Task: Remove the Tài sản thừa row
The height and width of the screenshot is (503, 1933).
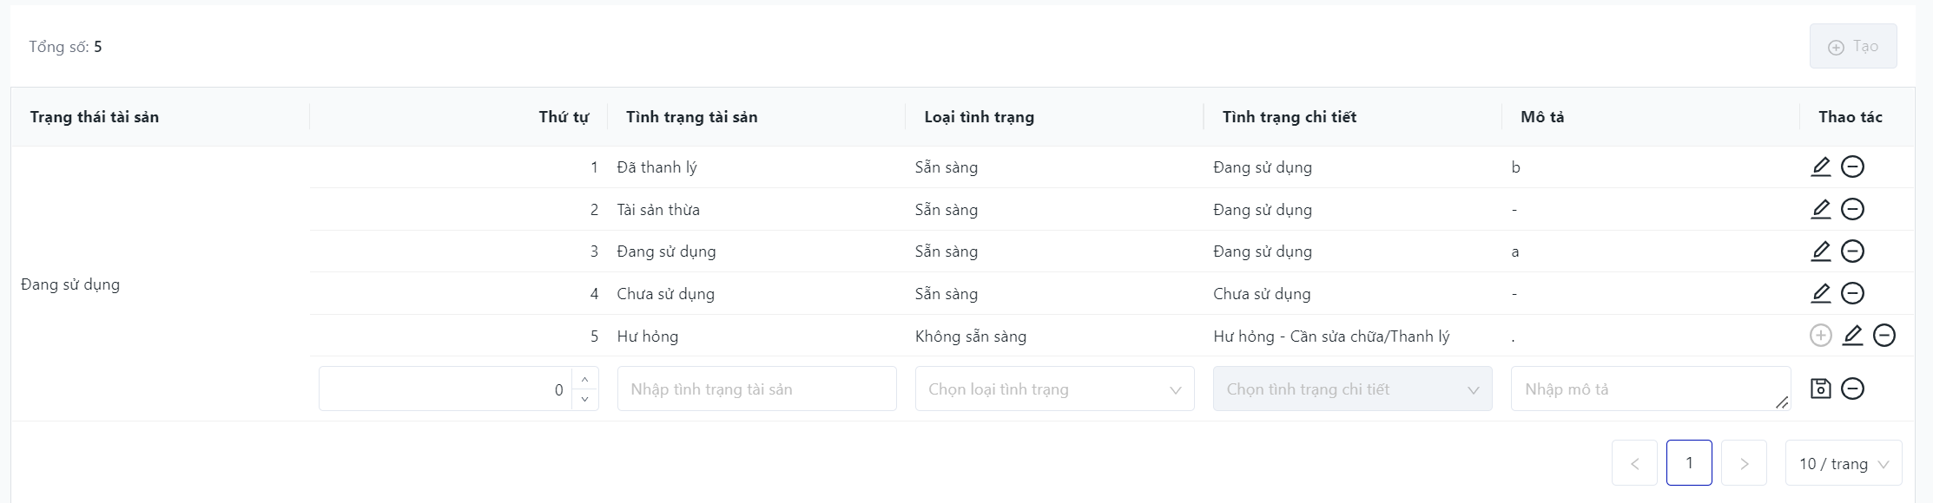Action: coord(1852,209)
